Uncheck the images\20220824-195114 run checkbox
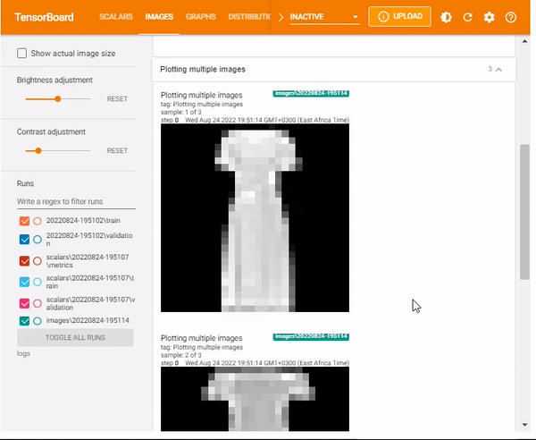Viewport: 536px width, 440px height. (x=24, y=320)
